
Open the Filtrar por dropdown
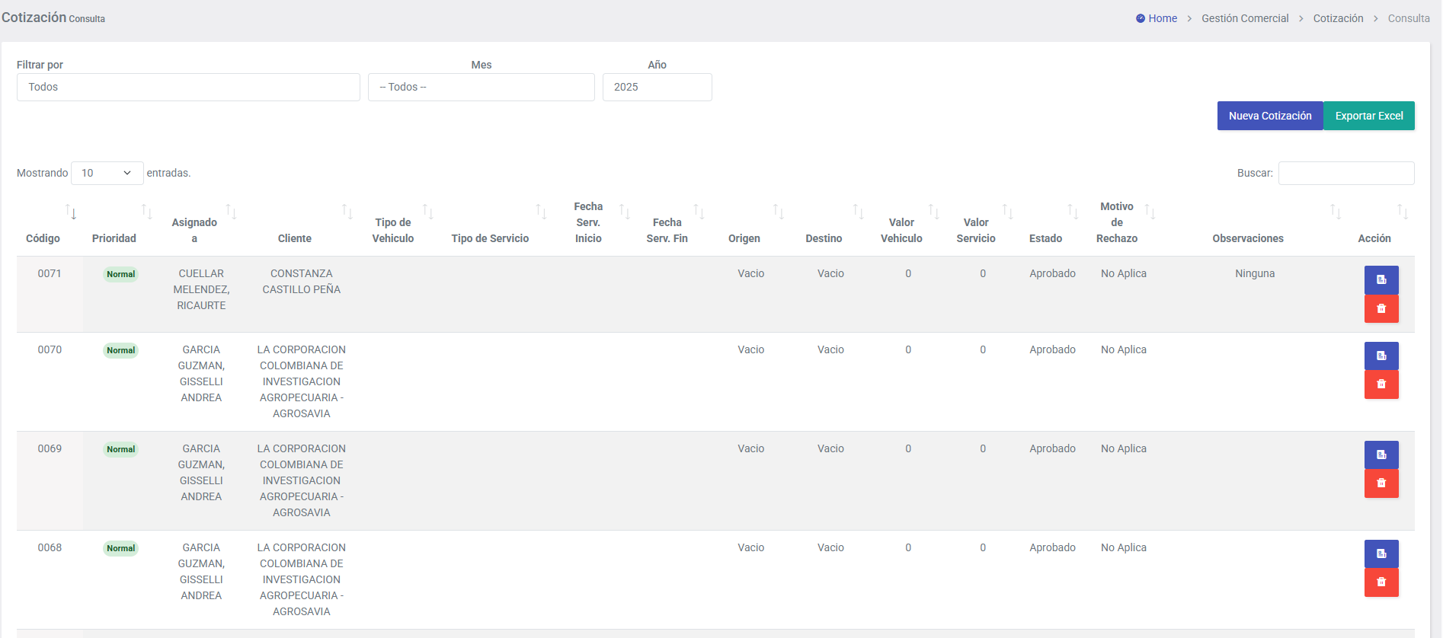pyautogui.click(x=188, y=88)
